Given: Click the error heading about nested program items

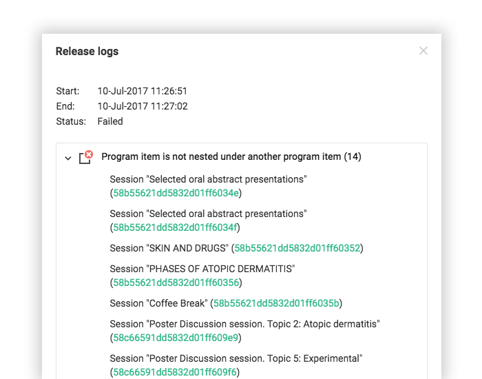Looking at the screenshot, I should pyautogui.click(x=231, y=156).
